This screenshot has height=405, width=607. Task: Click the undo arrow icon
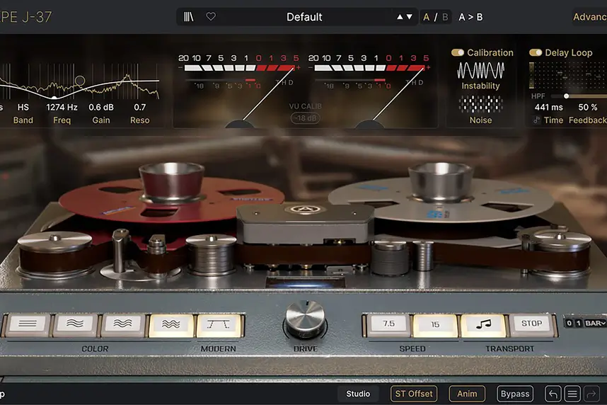tap(553, 394)
